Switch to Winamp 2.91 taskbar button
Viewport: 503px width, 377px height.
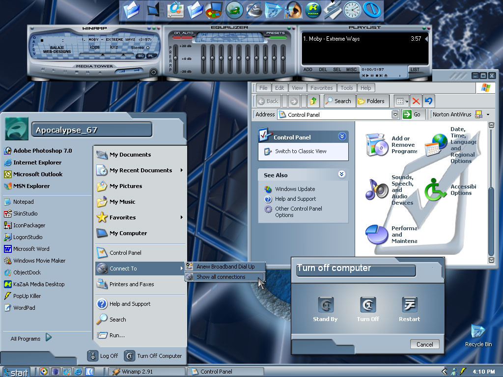coord(146,372)
